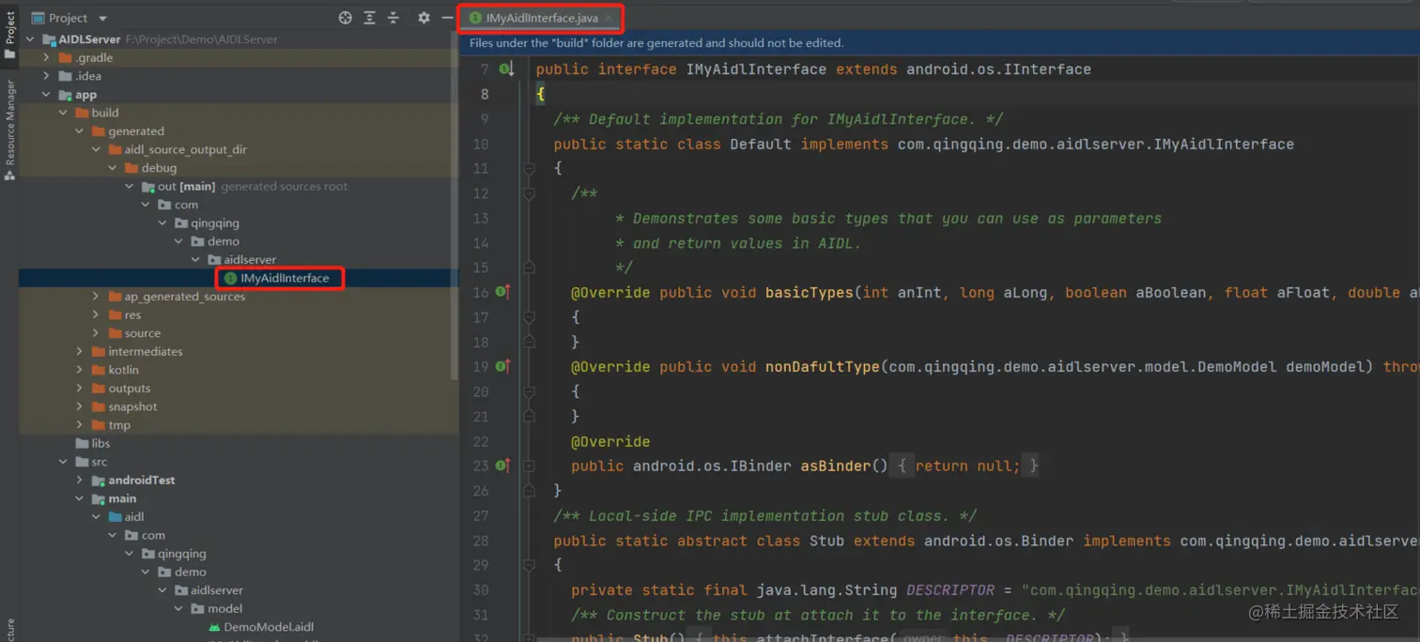Click the override gutter icon on line 19

(x=503, y=366)
